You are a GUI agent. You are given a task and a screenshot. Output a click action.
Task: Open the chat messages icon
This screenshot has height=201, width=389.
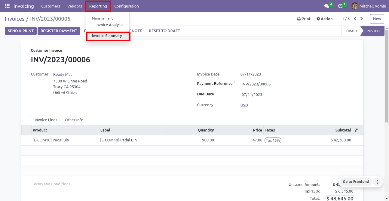(x=326, y=6)
